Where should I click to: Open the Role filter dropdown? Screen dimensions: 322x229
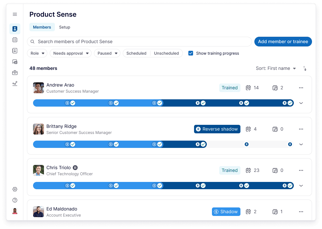tap(37, 53)
